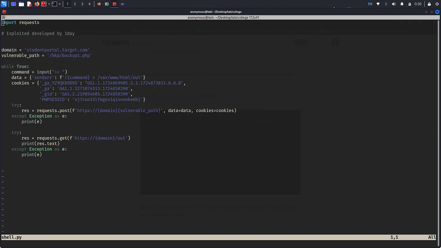Image resolution: width=441 pixels, height=248 pixels.
Task: Lock the screen with padlock icon
Action: [429, 4]
